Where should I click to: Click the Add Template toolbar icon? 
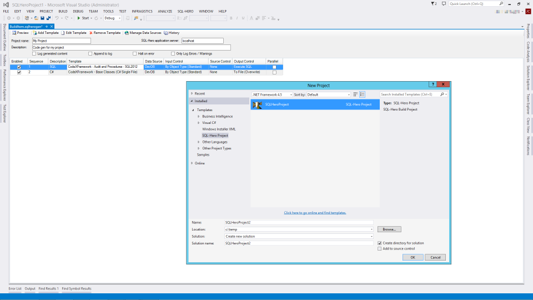point(34,33)
